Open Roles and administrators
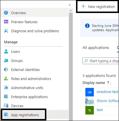The height and width of the screenshot is (121, 119). 35,79
